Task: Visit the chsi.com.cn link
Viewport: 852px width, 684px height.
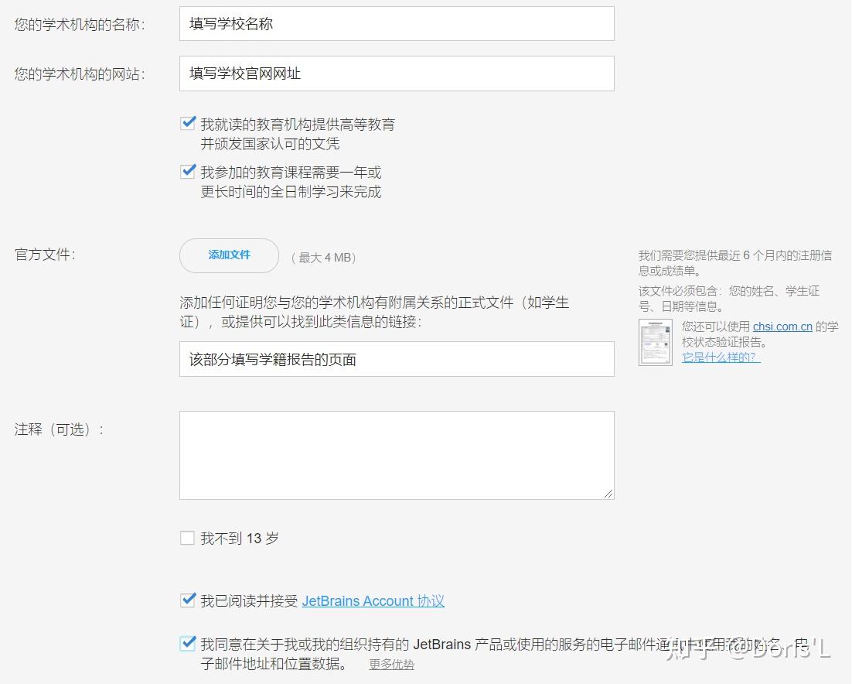Action: click(x=783, y=326)
